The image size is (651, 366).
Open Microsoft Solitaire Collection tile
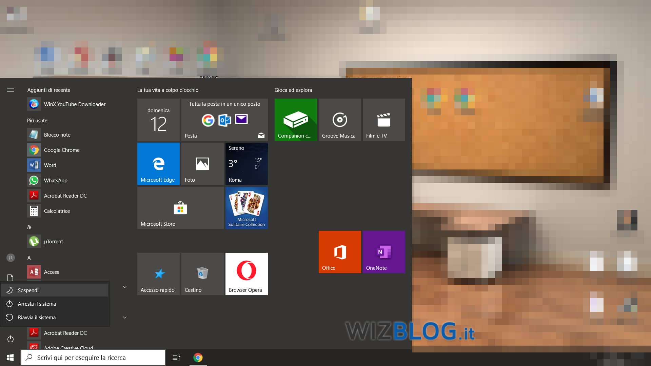246,208
